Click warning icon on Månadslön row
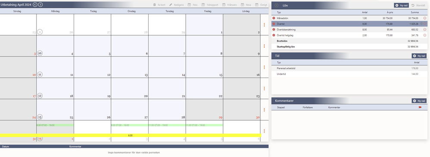This screenshot has width=430, height=157. click(x=274, y=18)
